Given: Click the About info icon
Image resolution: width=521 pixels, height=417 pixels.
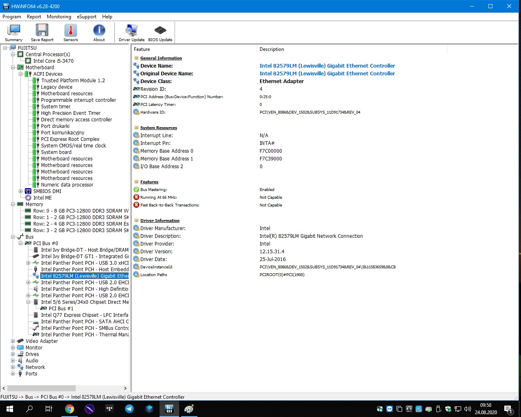Looking at the screenshot, I should pyautogui.click(x=99, y=33).
